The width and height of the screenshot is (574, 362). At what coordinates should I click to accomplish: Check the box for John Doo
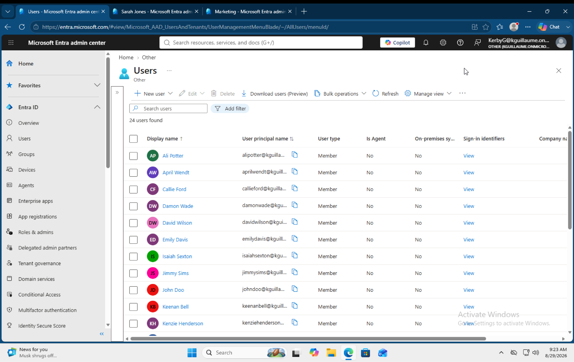tap(133, 290)
